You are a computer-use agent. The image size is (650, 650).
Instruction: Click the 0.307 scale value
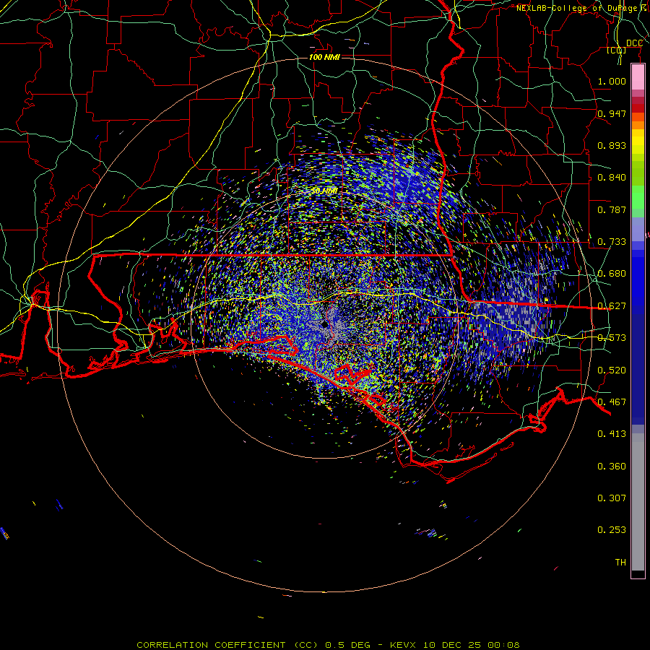pos(612,498)
